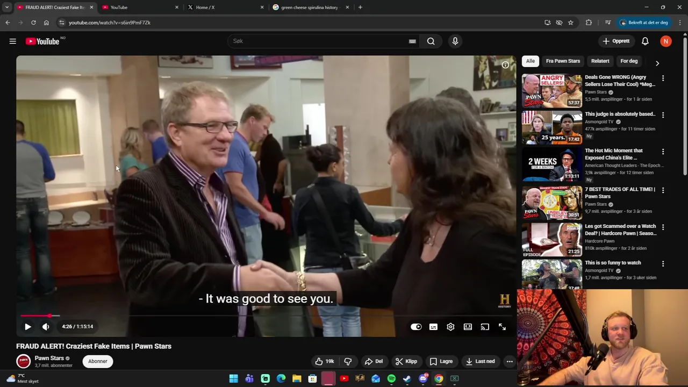Open options for This is so funny video
688x387 pixels.
pos(663,264)
